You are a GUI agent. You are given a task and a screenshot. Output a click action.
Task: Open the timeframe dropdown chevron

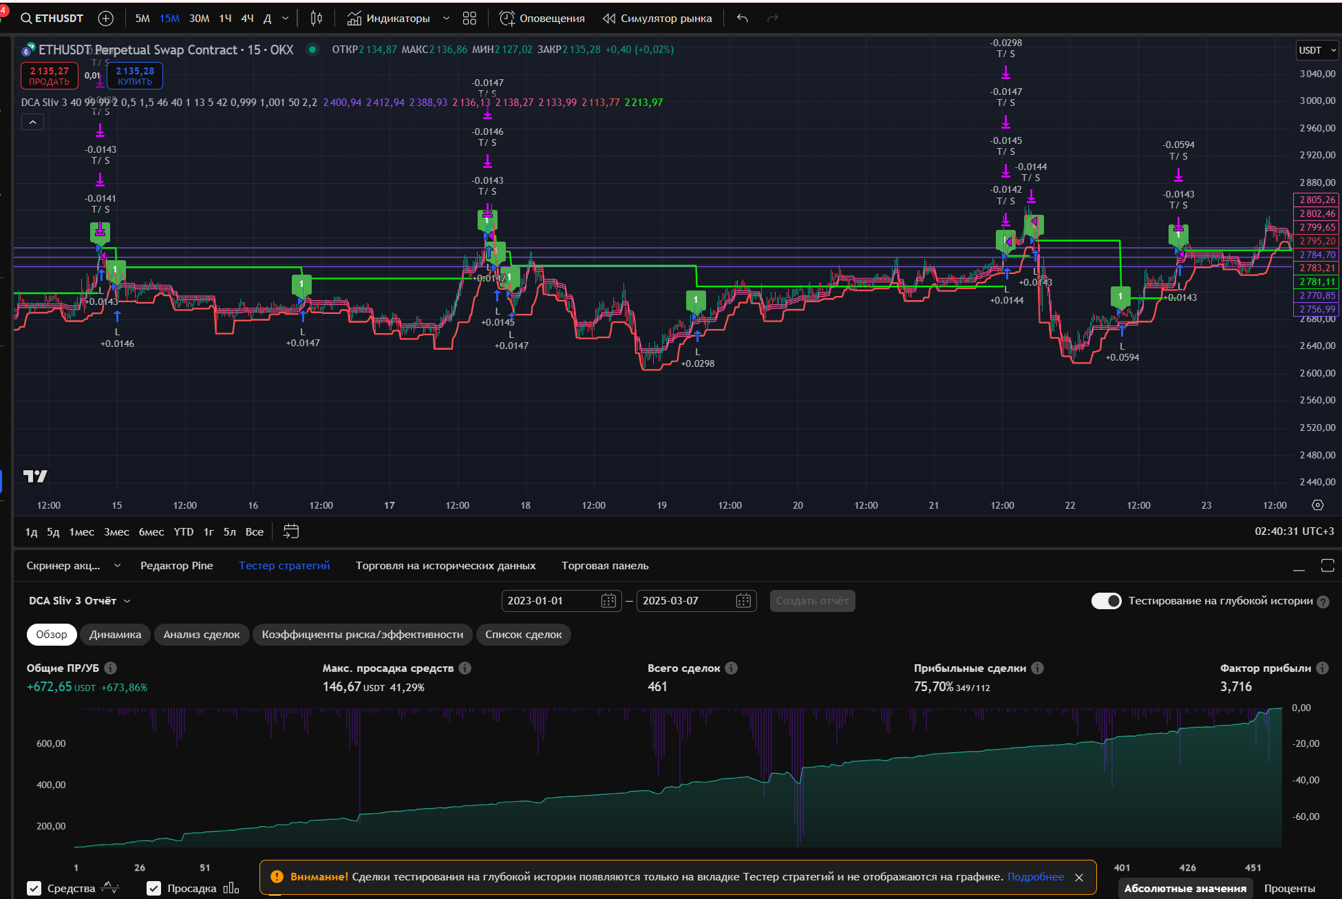(x=286, y=19)
